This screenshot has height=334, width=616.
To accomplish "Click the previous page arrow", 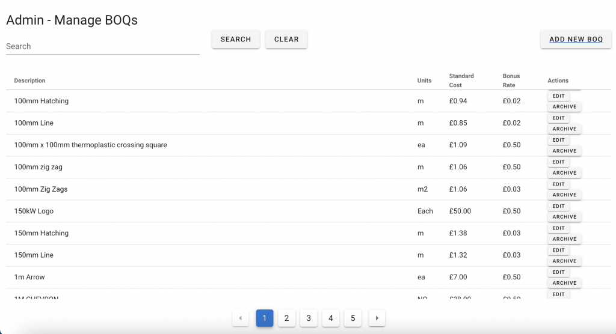I will pyautogui.click(x=240, y=318).
